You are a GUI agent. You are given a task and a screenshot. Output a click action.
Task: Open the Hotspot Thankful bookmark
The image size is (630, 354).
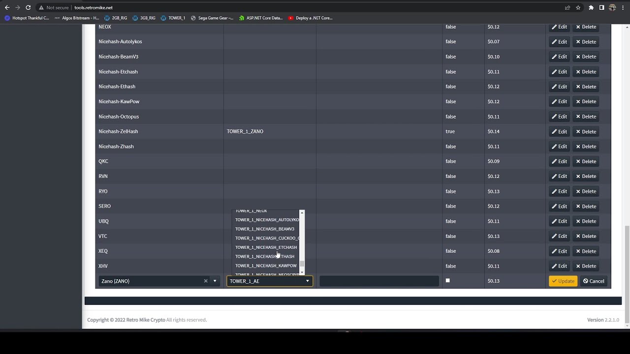[x=27, y=18]
